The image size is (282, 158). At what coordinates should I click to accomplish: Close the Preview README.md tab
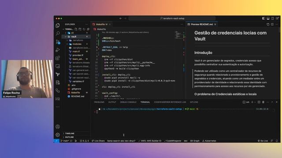(215, 25)
